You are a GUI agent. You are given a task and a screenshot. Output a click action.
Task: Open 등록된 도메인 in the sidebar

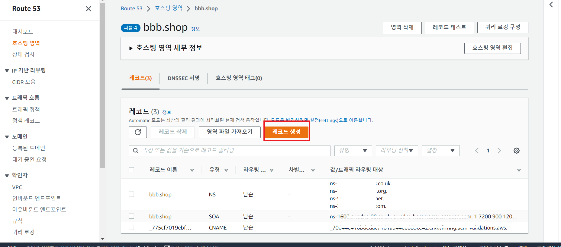tap(29, 148)
